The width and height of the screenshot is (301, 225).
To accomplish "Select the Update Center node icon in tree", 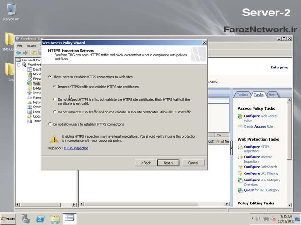I will coord(30,116).
